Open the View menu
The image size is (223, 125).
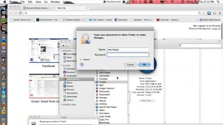point(38,2)
